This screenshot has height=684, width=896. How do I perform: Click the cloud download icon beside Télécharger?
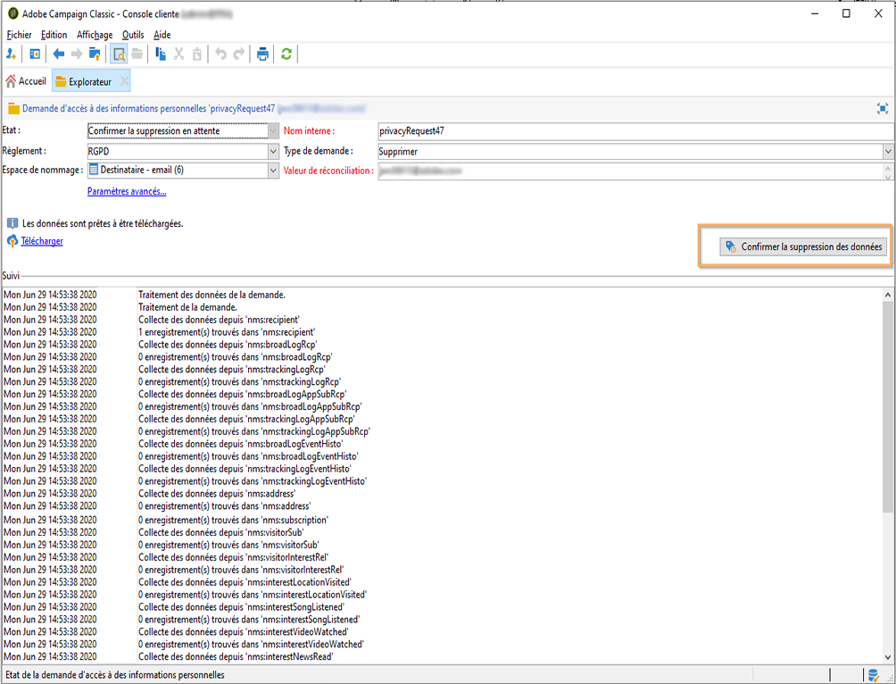12,241
